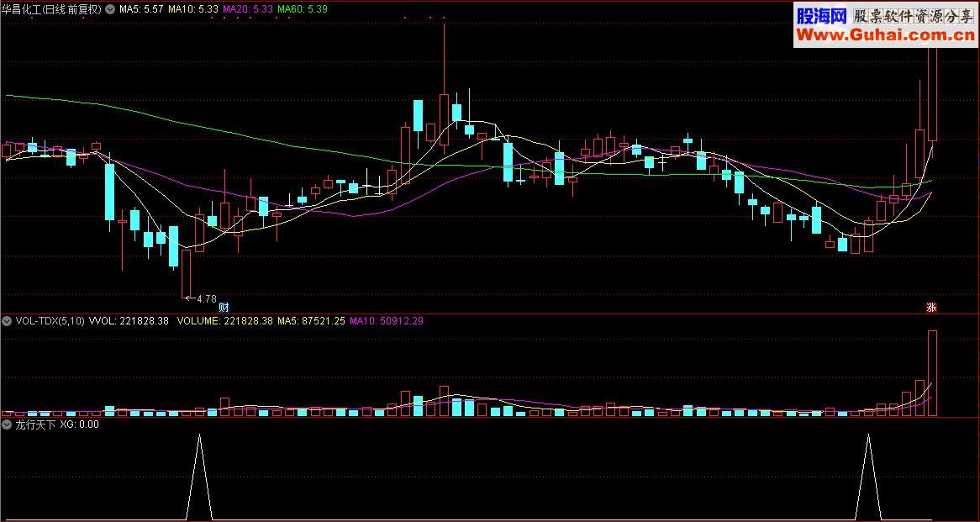Image resolution: width=980 pixels, height=522 pixels.
Task: Click the MA20: 5.33 label
Action: point(247,9)
